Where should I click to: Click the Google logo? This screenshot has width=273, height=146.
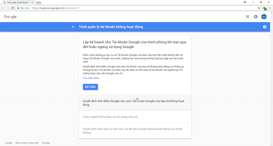coord(10,17)
